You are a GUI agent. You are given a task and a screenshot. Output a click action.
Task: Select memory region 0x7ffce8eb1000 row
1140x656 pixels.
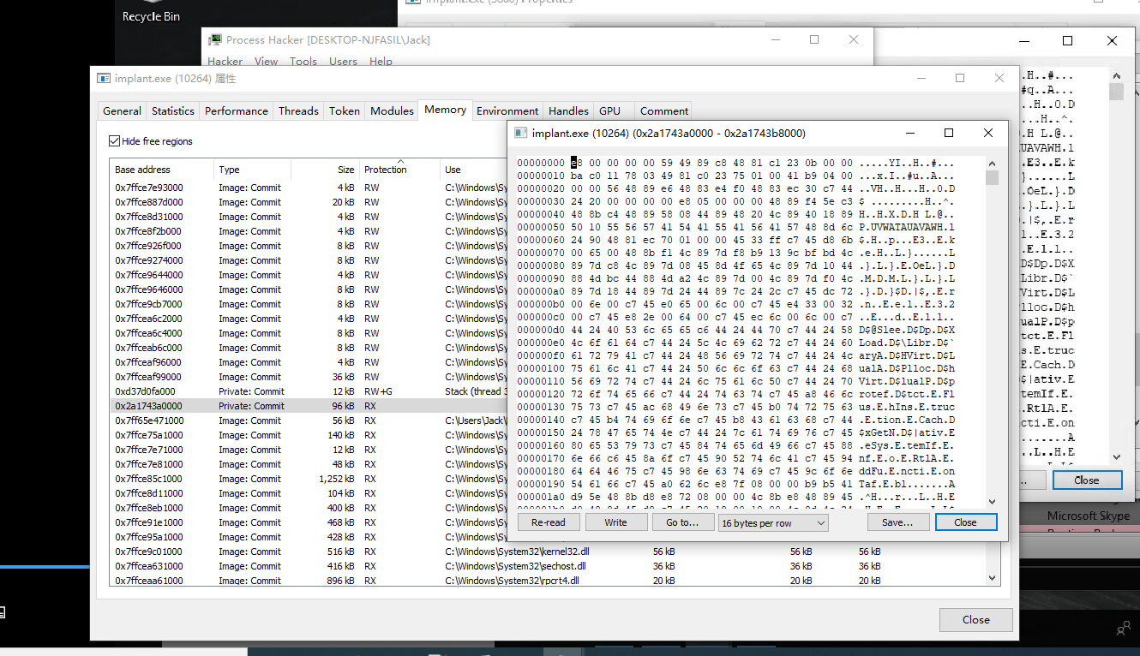click(x=309, y=508)
